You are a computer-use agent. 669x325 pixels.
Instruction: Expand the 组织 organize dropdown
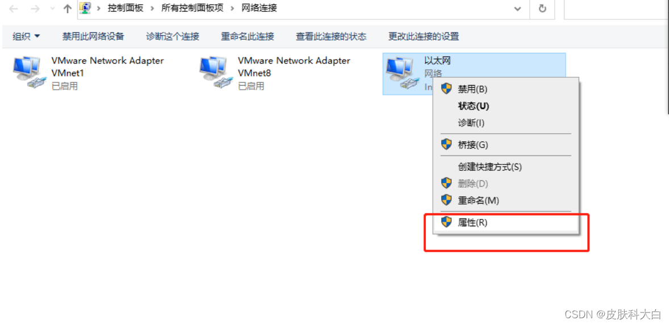point(27,37)
